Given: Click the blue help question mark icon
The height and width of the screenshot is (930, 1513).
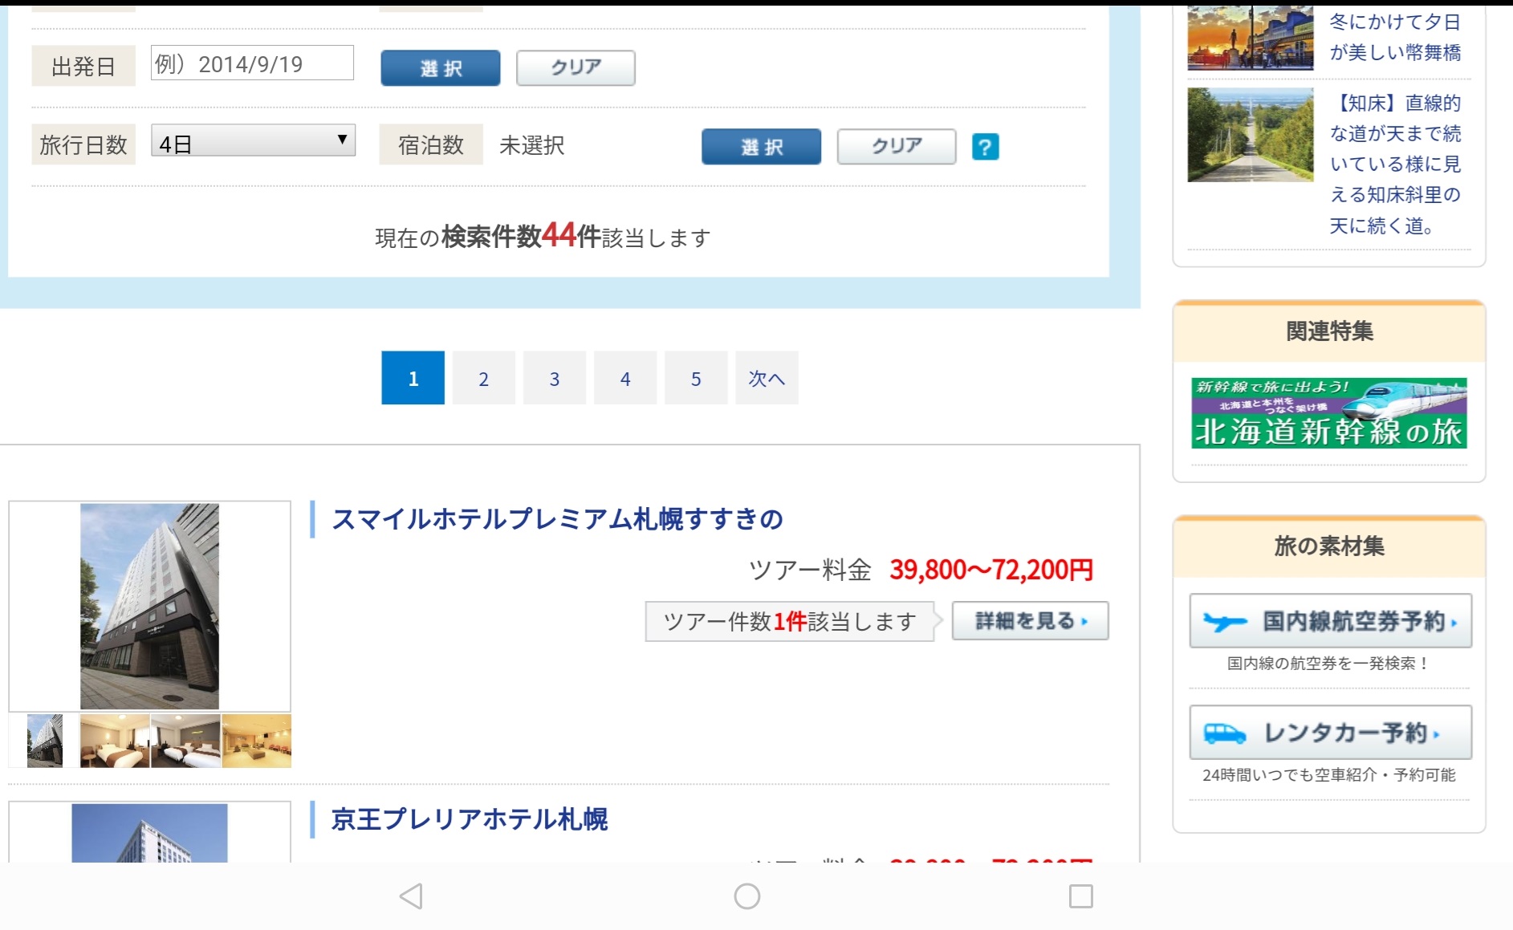Looking at the screenshot, I should [985, 147].
